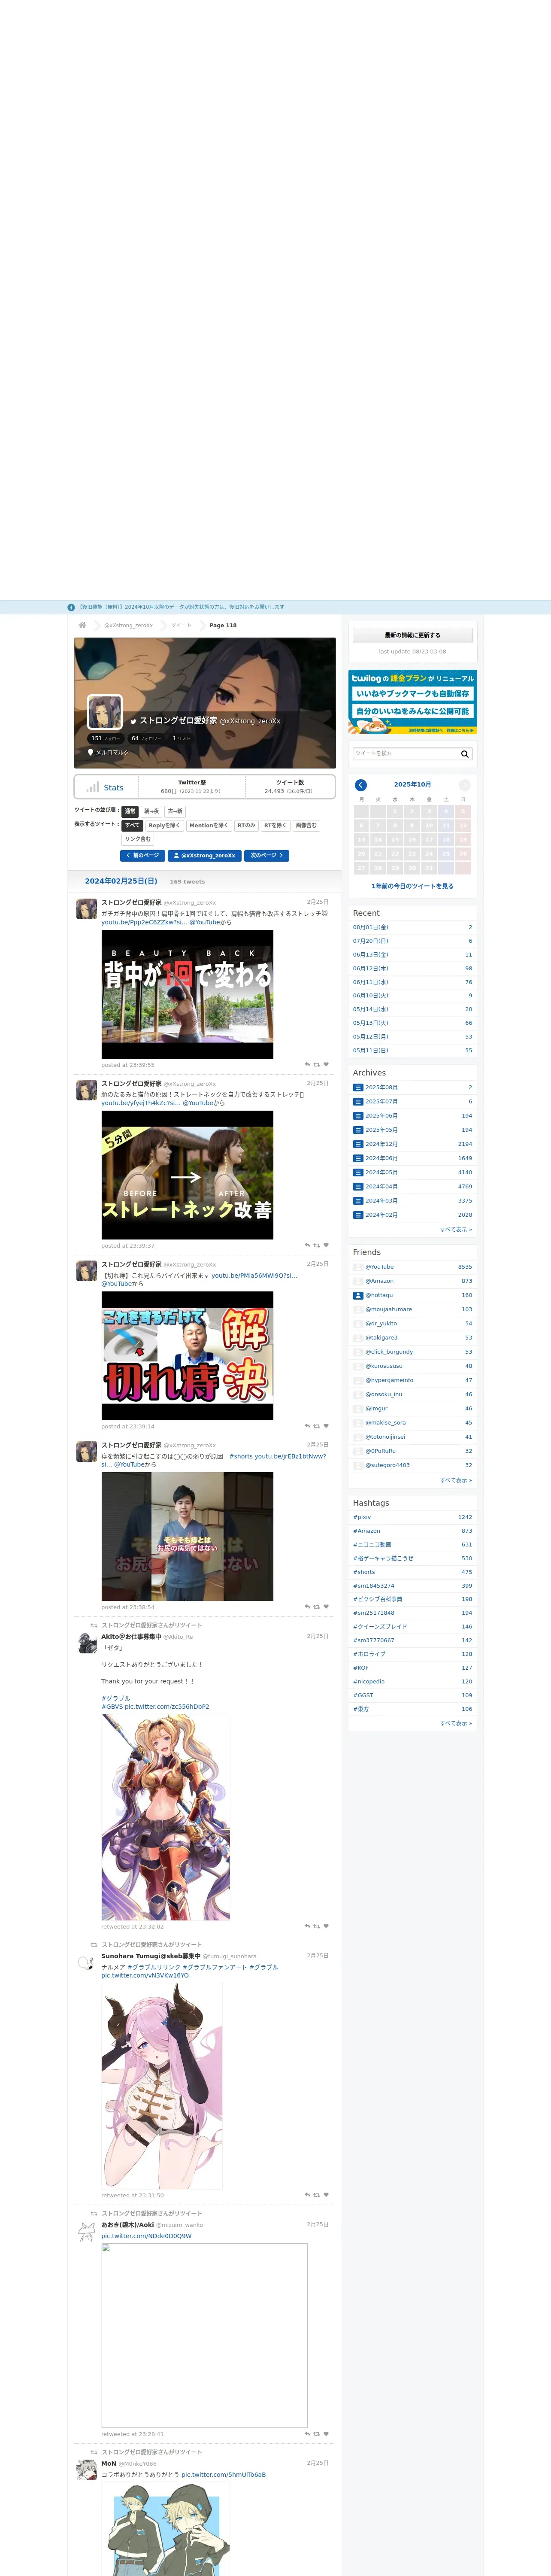Screen dimensions: 551x2576
Task: Open the Stats bar chart button
Action: coord(105,787)
